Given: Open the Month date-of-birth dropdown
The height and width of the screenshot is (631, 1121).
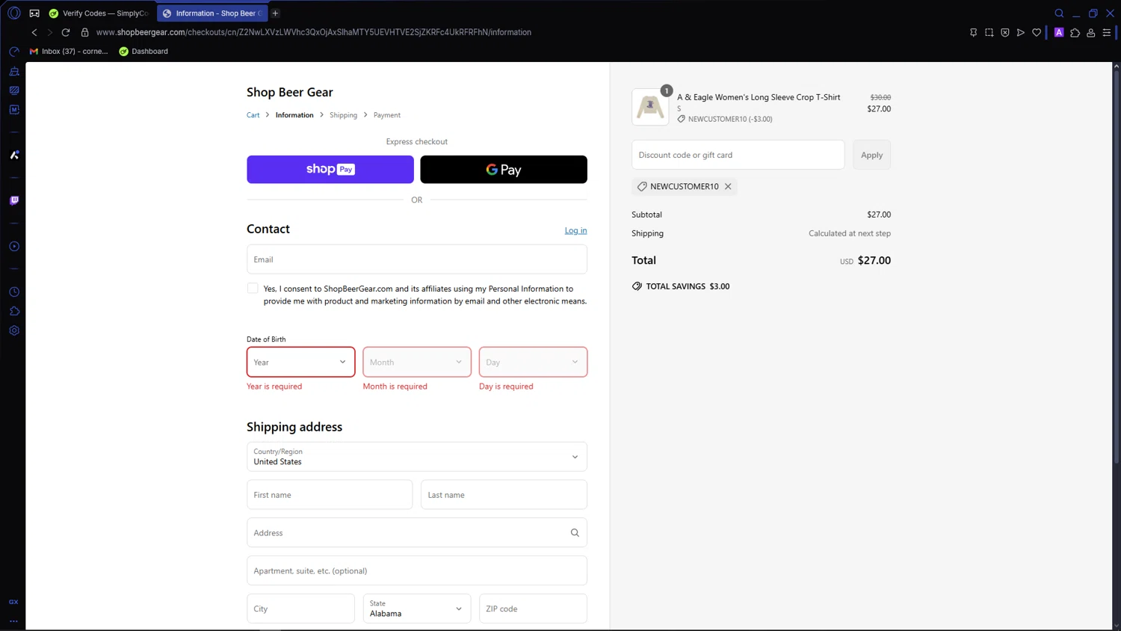Looking at the screenshot, I should click(417, 362).
